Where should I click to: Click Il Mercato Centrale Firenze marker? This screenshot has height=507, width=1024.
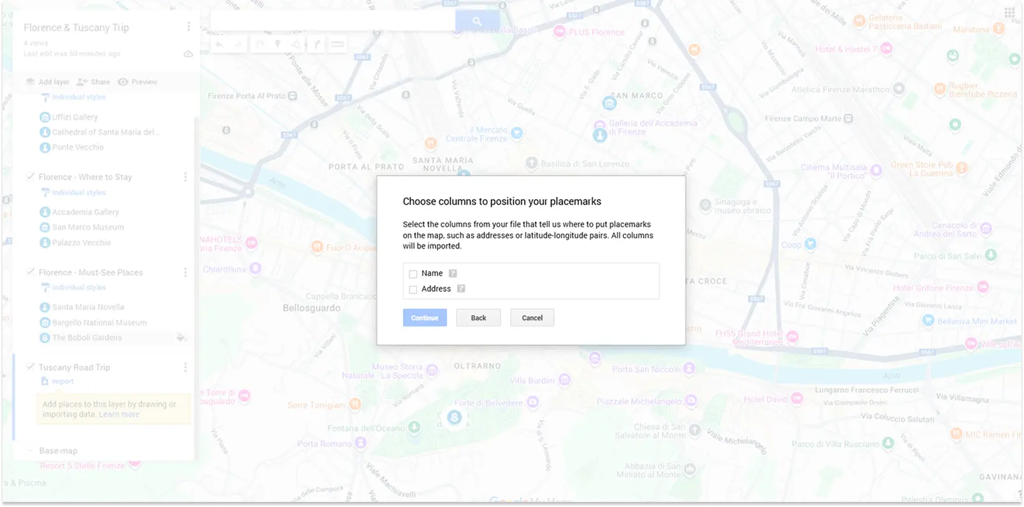click(x=517, y=133)
